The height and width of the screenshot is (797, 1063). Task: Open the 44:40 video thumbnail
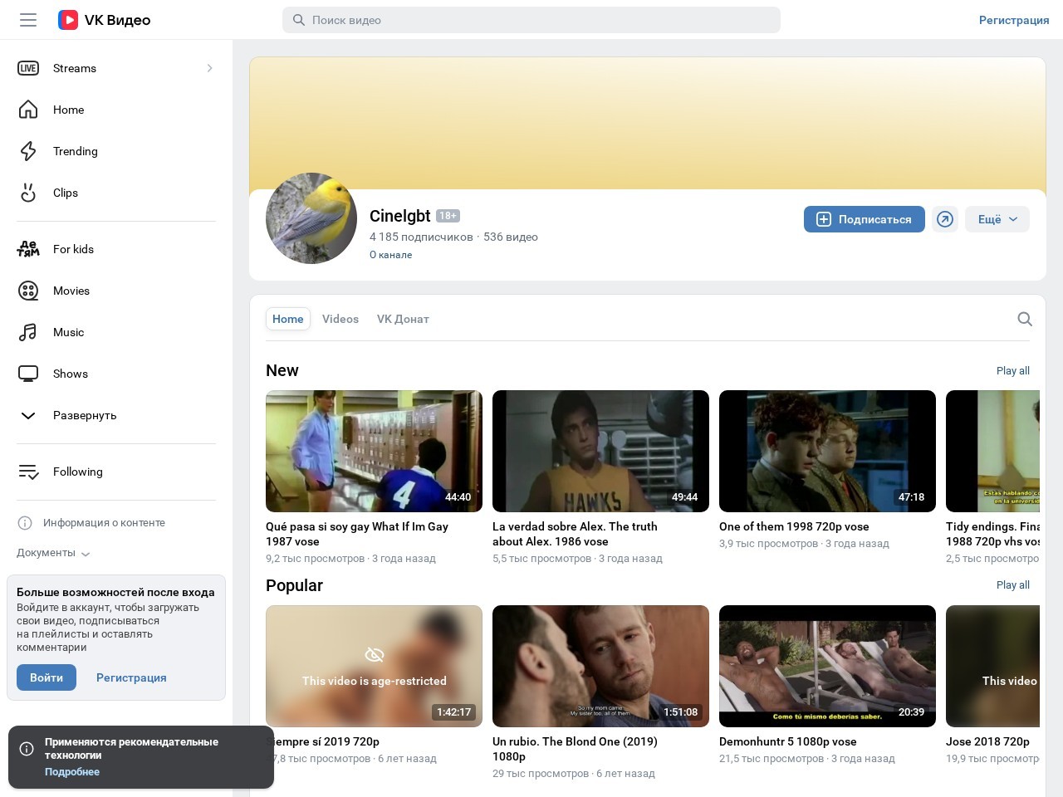(x=374, y=451)
